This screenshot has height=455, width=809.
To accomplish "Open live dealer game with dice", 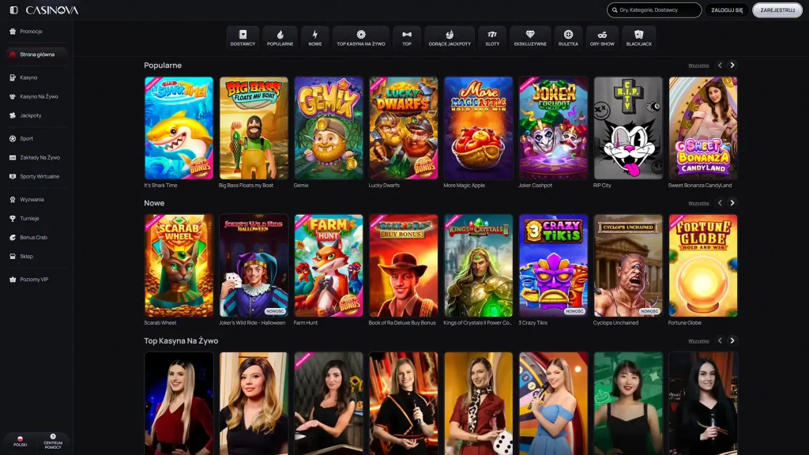I will point(478,404).
